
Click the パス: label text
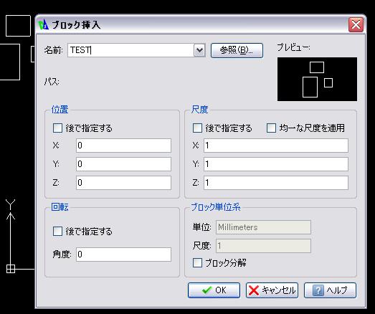(52, 82)
